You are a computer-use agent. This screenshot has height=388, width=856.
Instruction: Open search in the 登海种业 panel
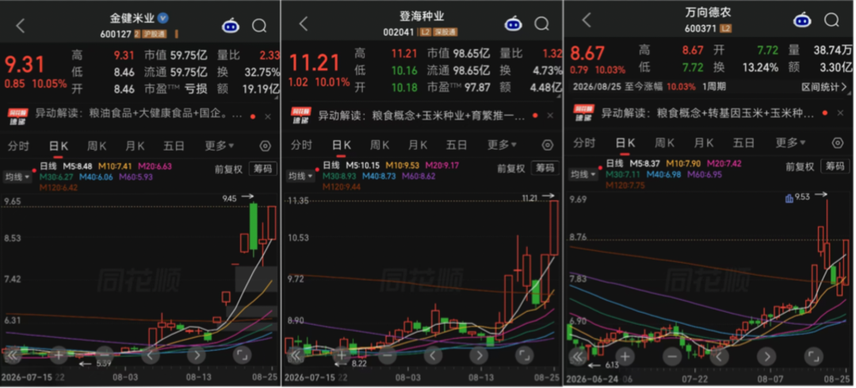click(x=541, y=24)
